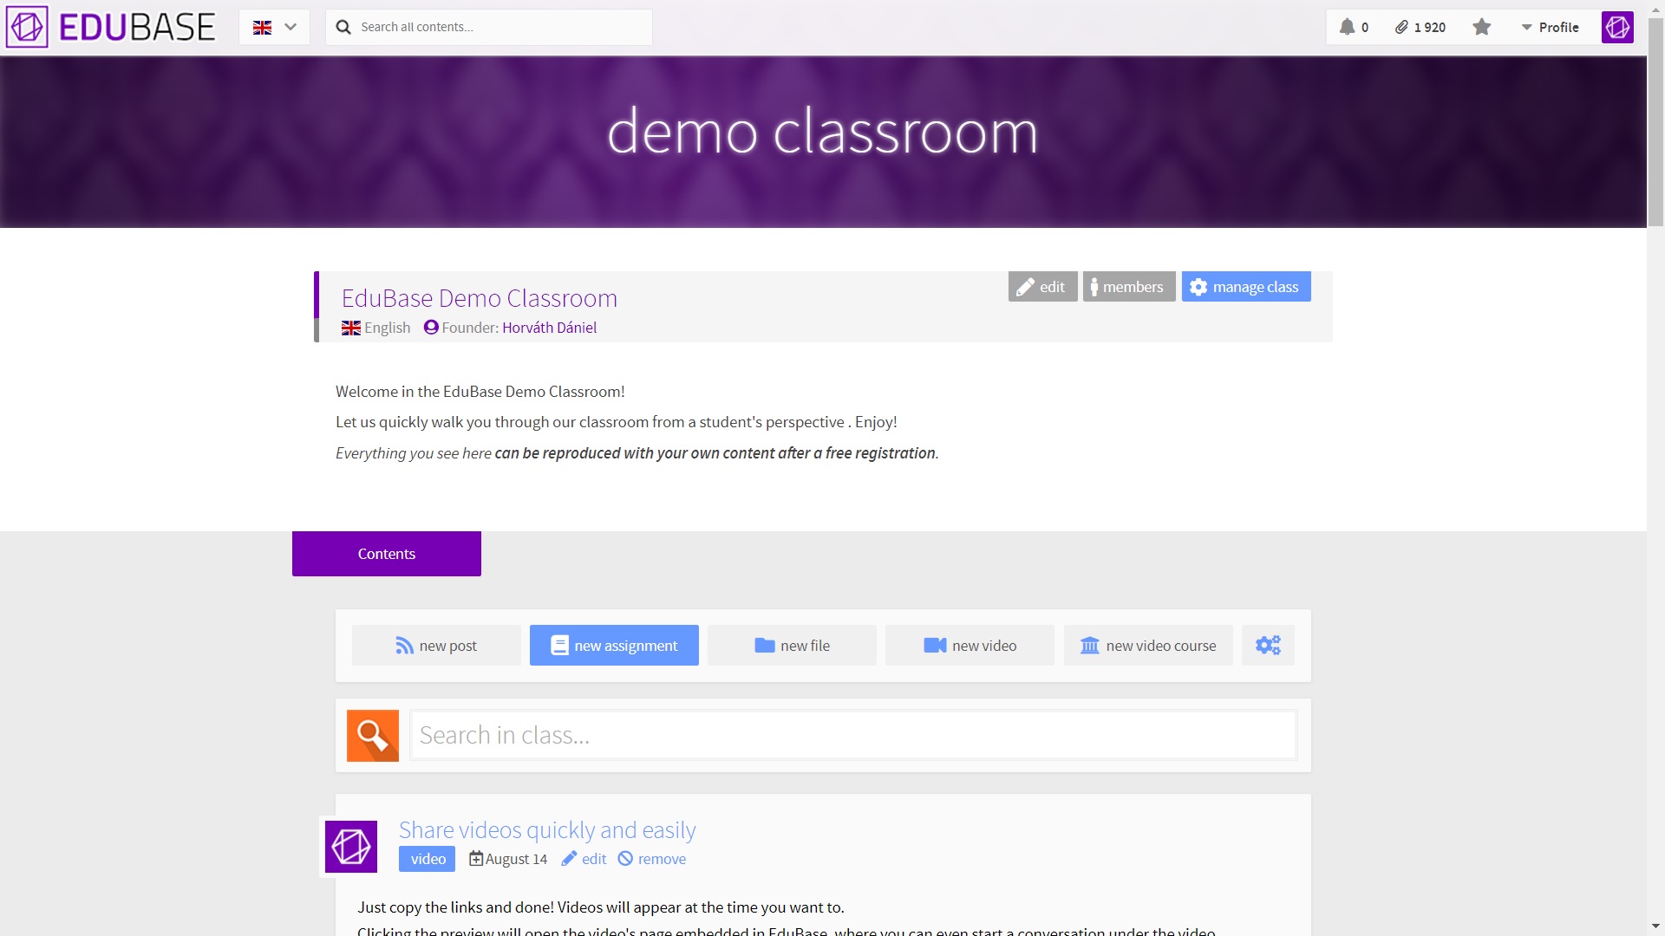Open 'Share videos quickly and easily' post
This screenshot has width=1665, height=936.
tap(545, 829)
